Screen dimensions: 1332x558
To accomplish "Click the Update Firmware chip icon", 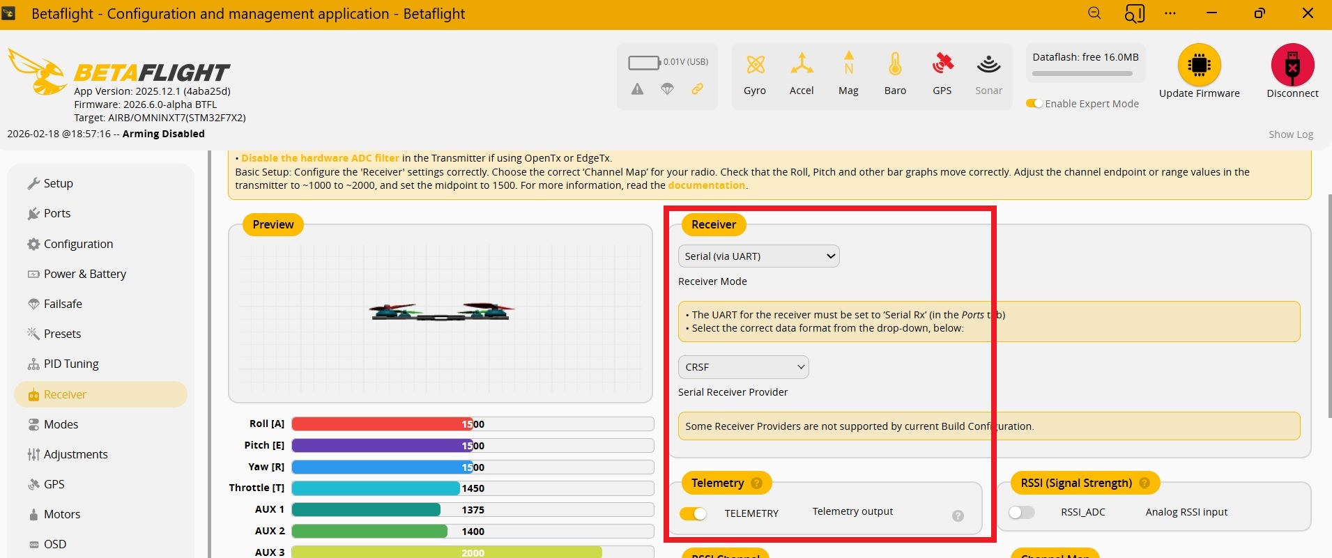I will (1199, 65).
